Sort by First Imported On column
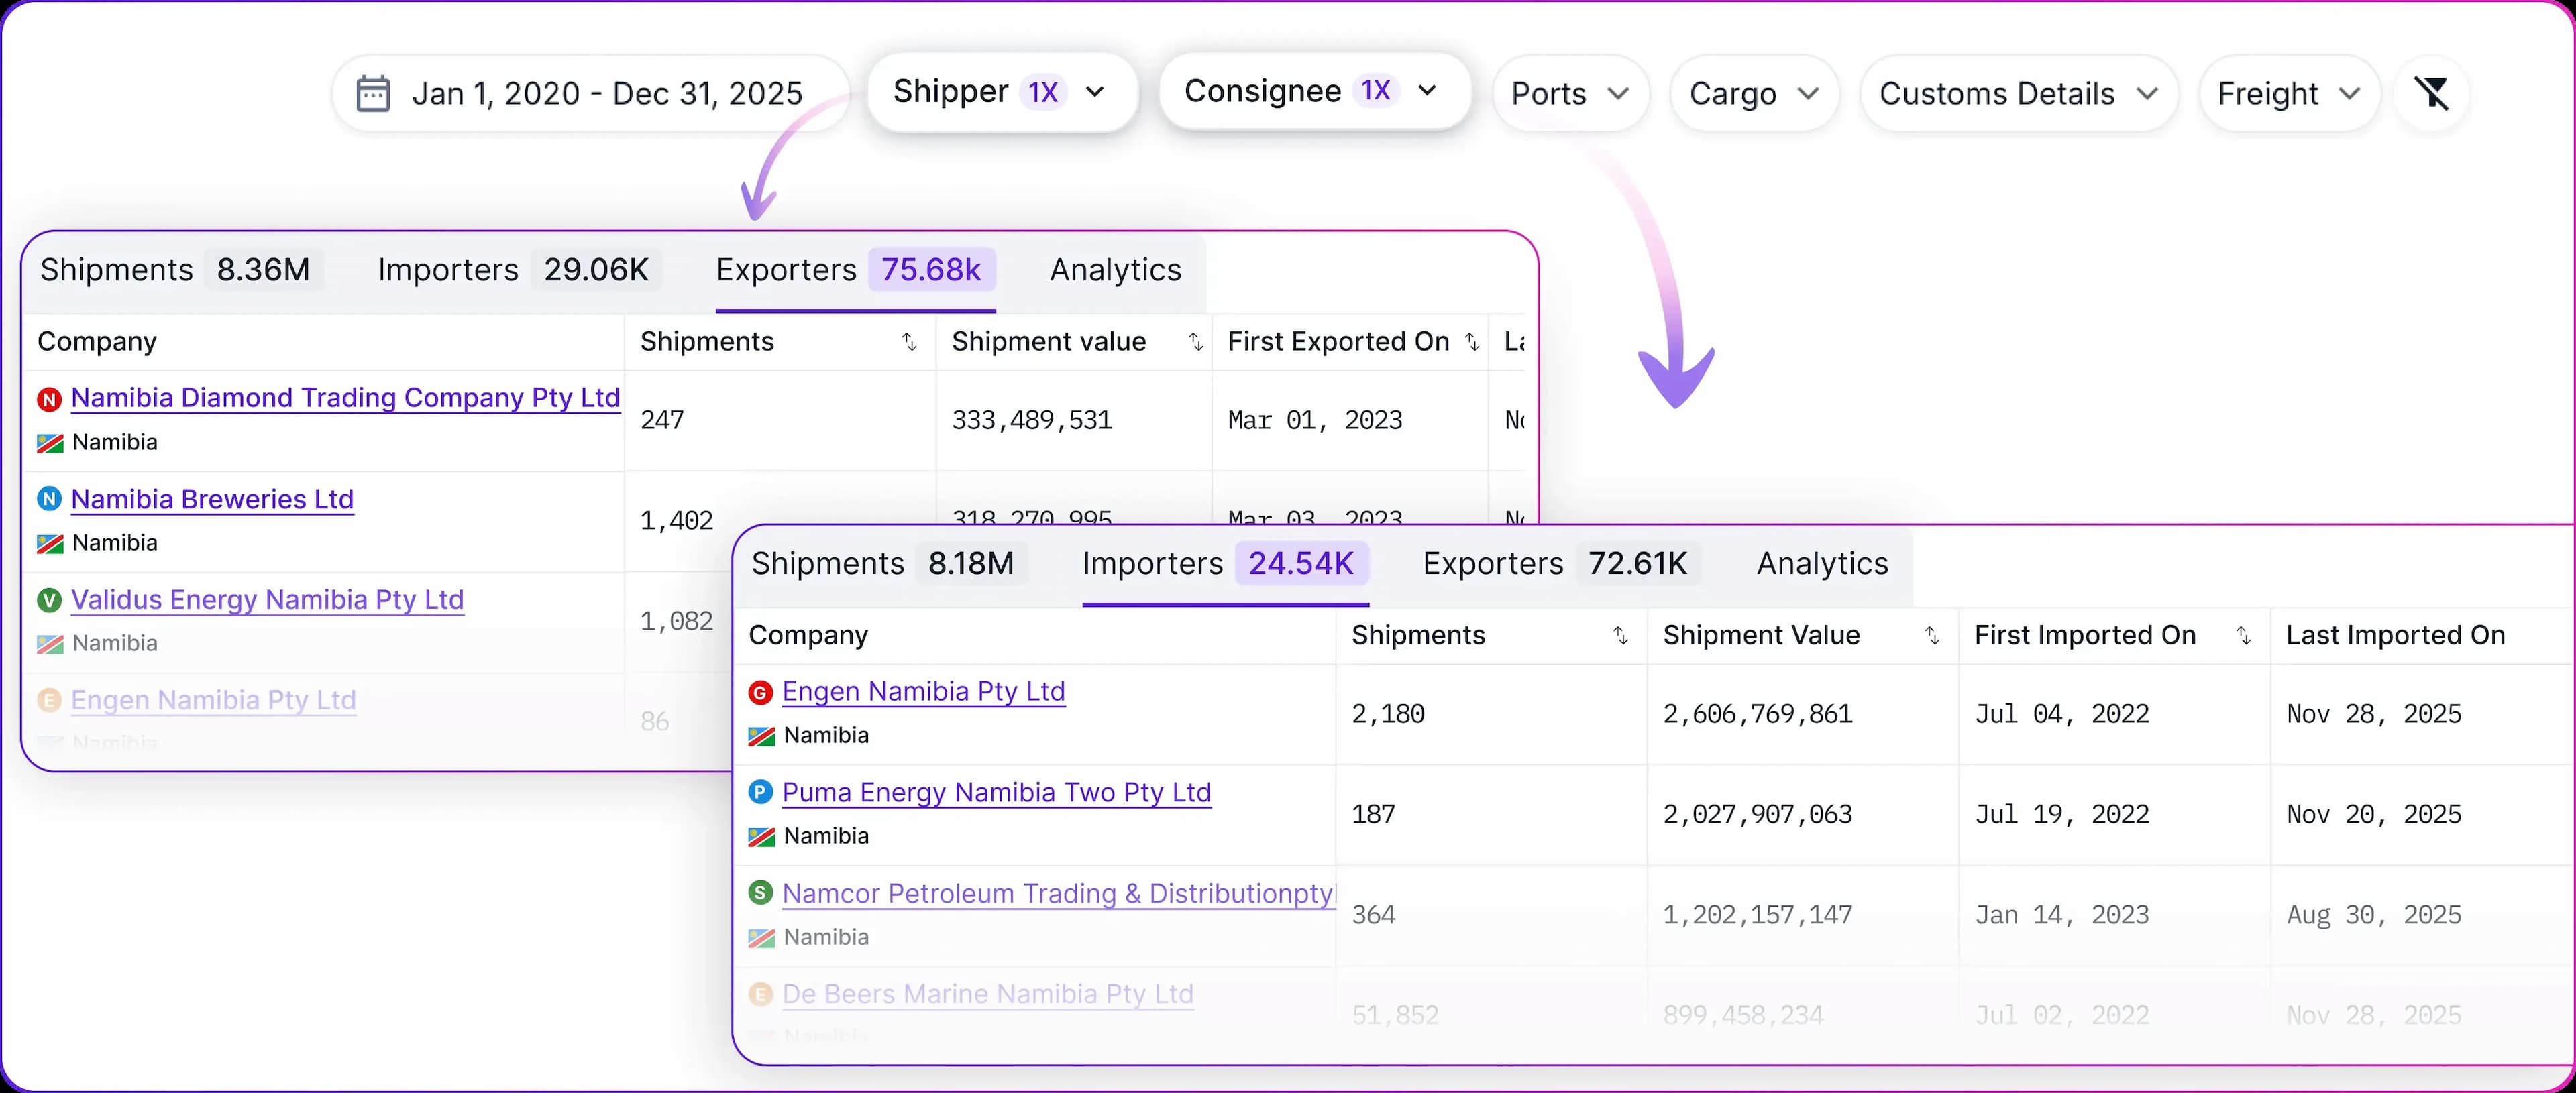Image resolution: width=2576 pixels, height=1093 pixels. pyautogui.click(x=2243, y=635)
